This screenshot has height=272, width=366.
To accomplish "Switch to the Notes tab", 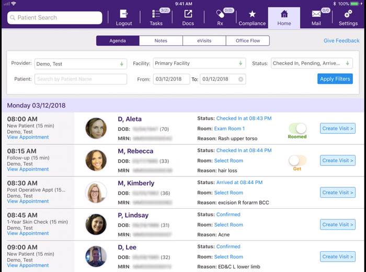I will [x=161, y=41].
